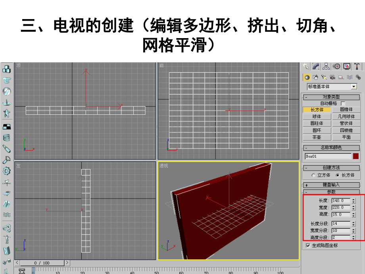365x274 pixels.
Task: Expand the 键盘输入 rollout
Action: [331, 185]
